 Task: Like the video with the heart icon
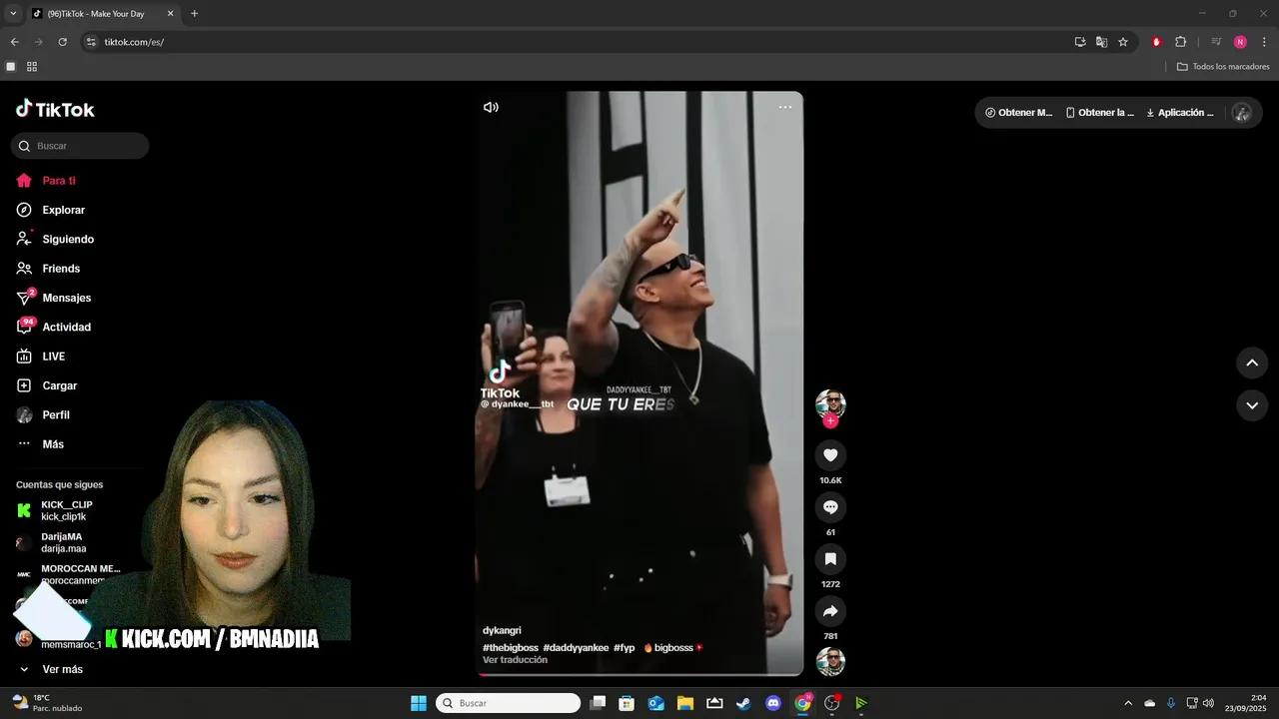(x=830, y=455)
